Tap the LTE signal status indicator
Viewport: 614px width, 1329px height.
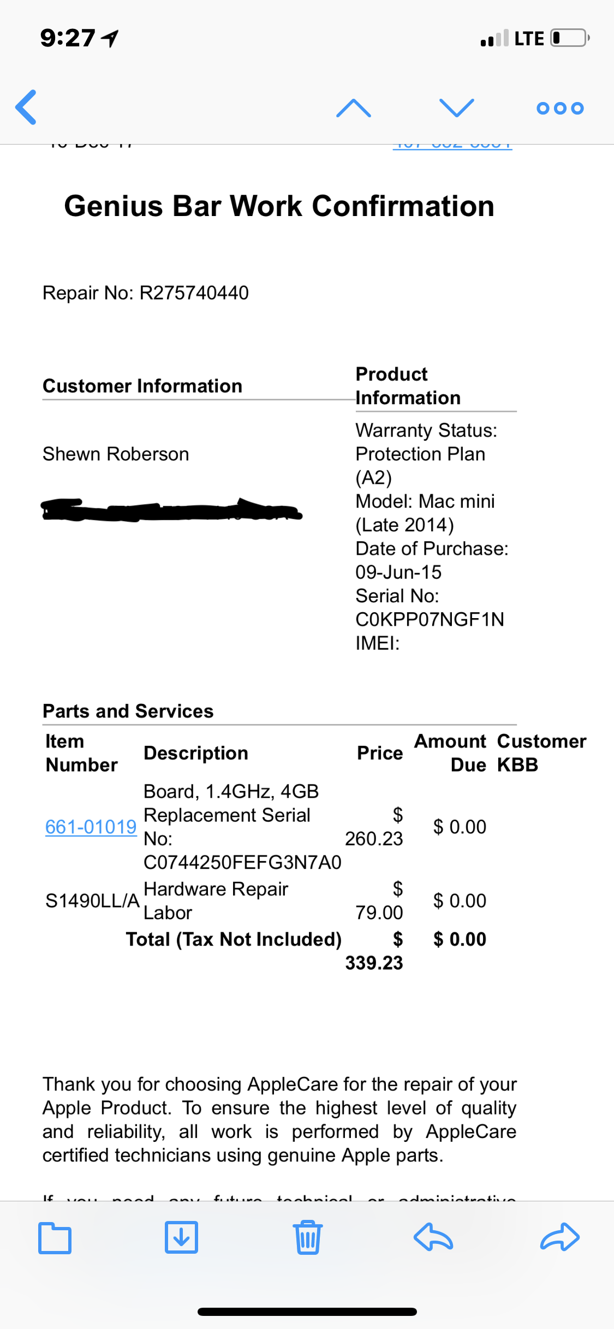point(529,39)
